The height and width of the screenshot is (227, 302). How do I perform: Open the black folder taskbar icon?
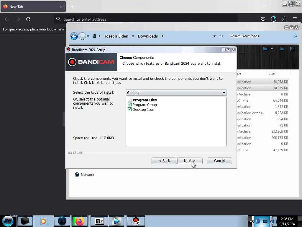point(25,221)
